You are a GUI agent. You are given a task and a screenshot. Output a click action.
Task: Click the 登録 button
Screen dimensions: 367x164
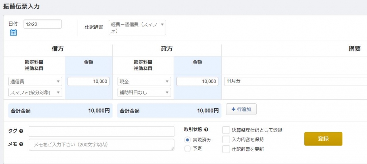coord(323,139)
